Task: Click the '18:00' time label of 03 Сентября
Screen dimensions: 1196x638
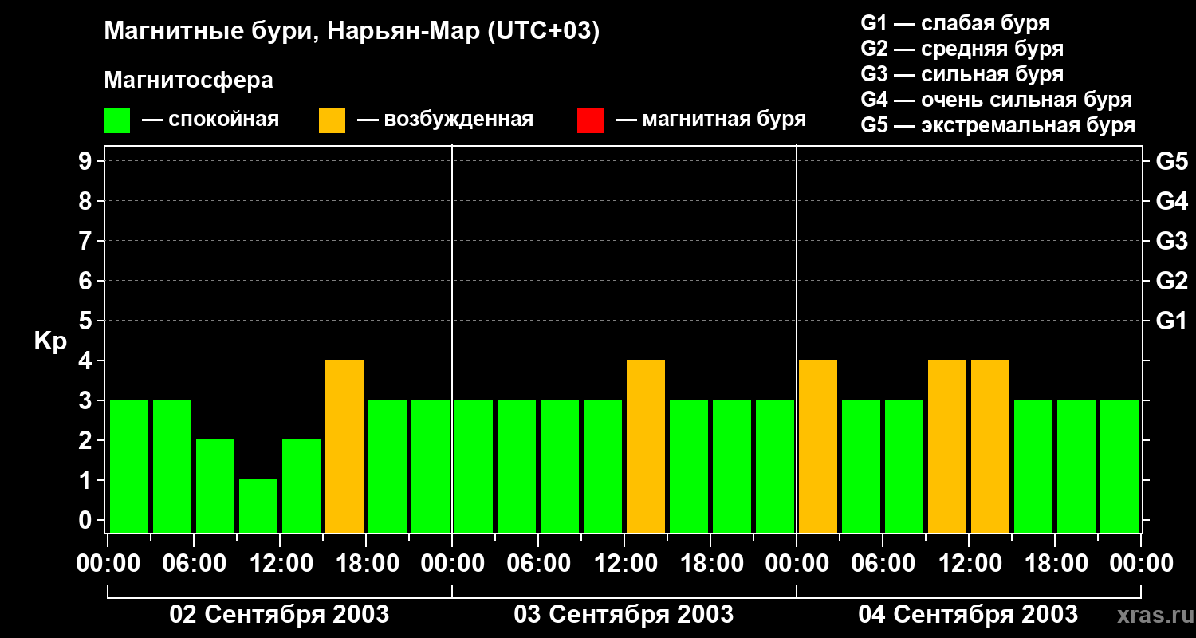Action: (710, 564)
